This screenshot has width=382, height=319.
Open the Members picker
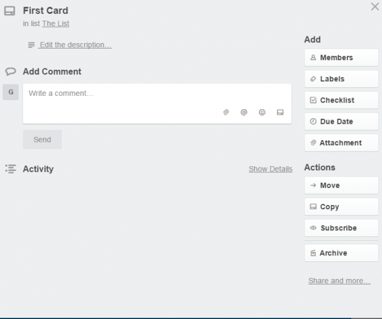[x=341, y=58]
